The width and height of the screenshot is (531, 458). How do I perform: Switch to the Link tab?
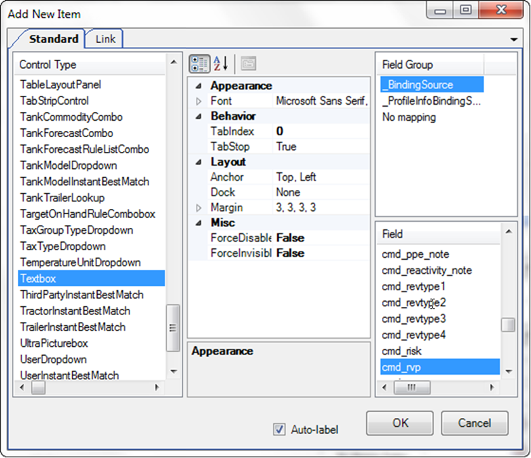pos(105,39)
